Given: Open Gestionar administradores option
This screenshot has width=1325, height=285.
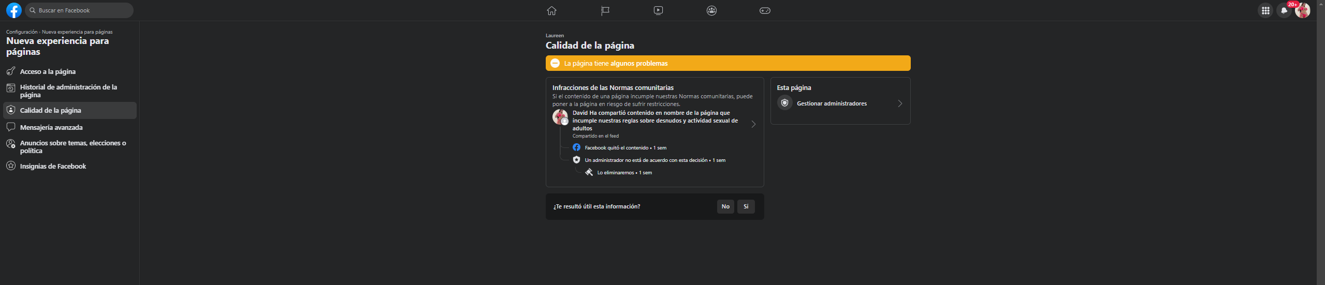Looking at the screenshot, I should coord(840,103).
